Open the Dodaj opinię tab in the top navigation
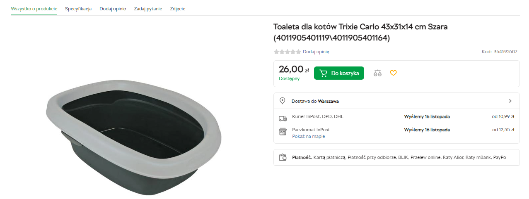Screen dimensions: 529x199 113,9
